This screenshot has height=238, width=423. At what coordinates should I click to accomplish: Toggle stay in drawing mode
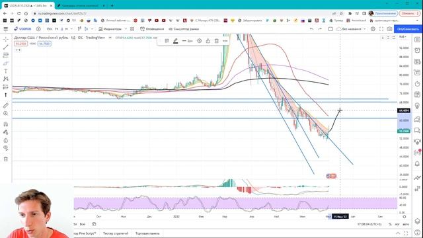click(x=6, y=132)
